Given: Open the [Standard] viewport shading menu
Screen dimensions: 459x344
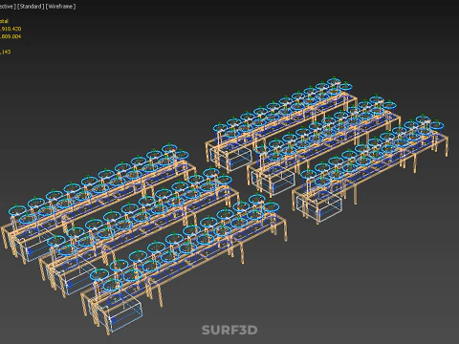Looking at the screenshot, I should (31, 7).
